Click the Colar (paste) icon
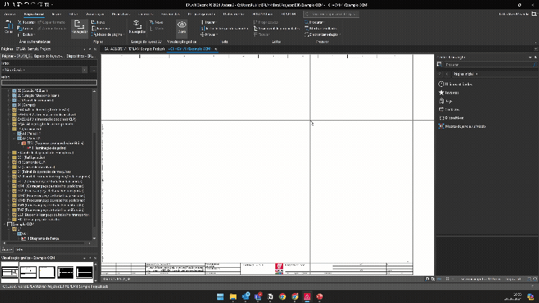Viewport: 539px width, 303px height. (x=8, y=26)
